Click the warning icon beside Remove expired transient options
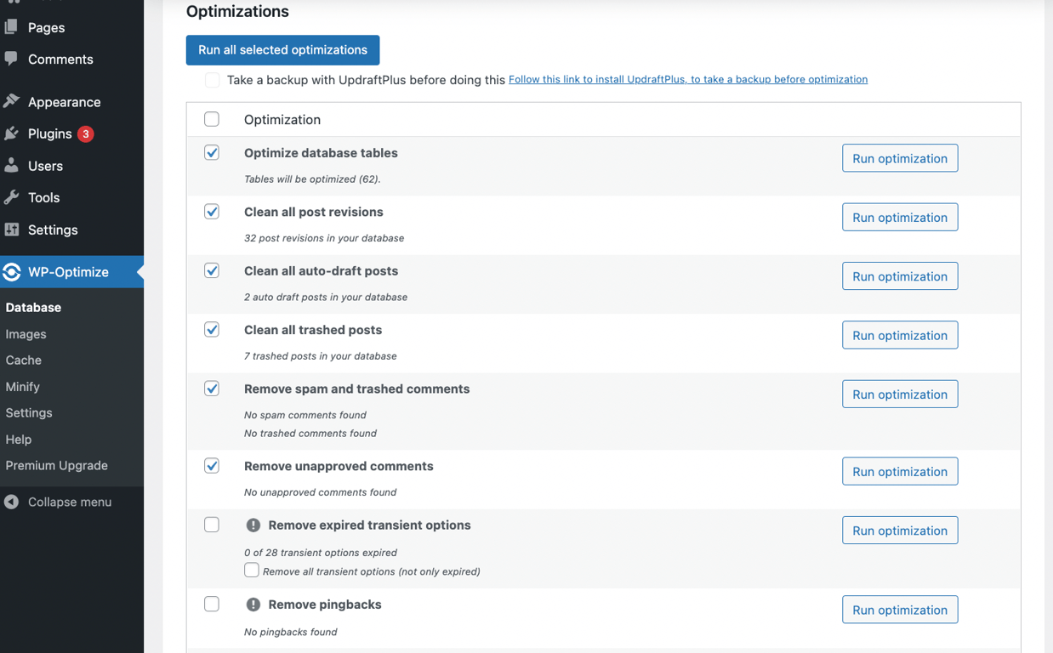The image size is (1053, 653). 253,525
